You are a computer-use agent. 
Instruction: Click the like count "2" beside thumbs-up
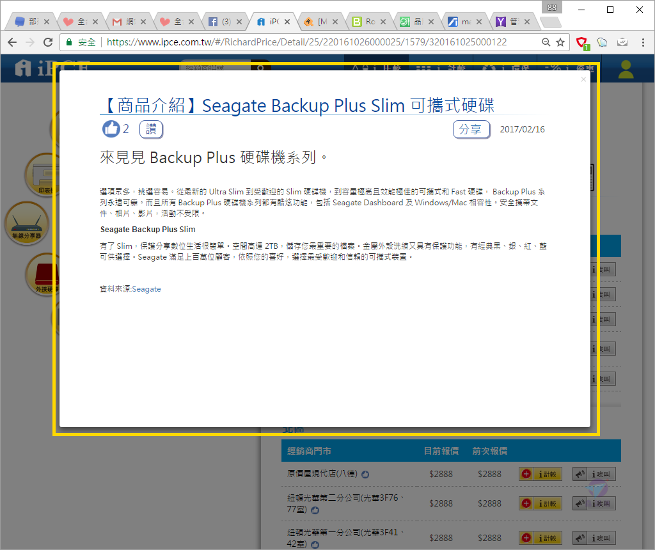[126, 129]
